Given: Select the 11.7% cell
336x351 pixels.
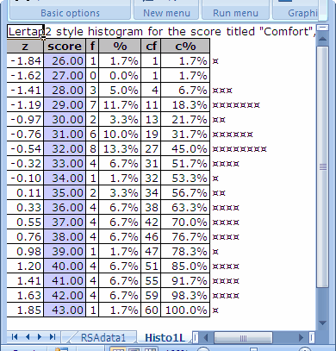Looking at the screenshot, I should [120, 104].
